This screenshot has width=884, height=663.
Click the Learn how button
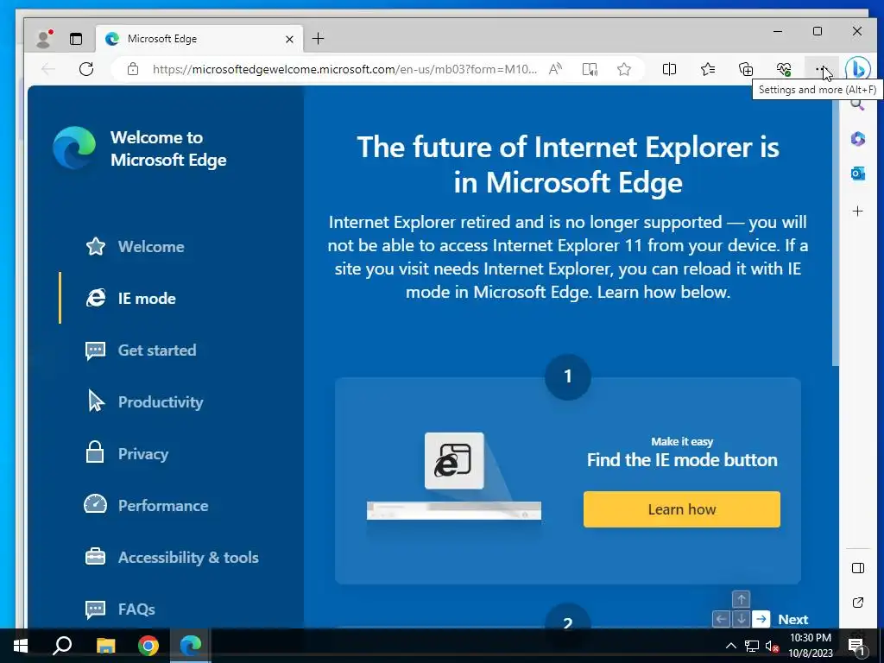(x=682, y=509)
